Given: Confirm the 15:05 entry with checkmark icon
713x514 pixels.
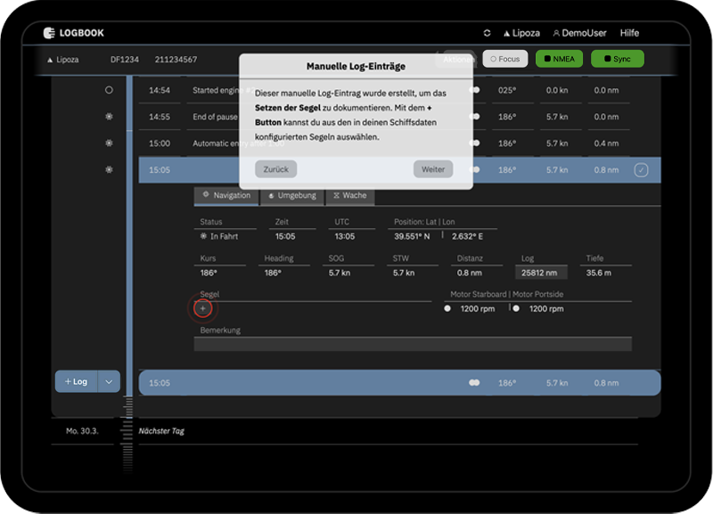Looking at the screenshot, I should [641, 170].
